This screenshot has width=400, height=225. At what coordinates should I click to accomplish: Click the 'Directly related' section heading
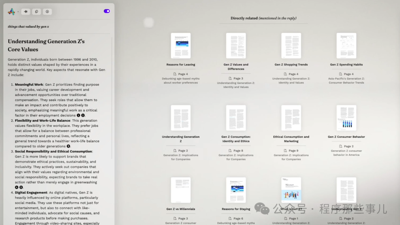(x=264, y=19)
